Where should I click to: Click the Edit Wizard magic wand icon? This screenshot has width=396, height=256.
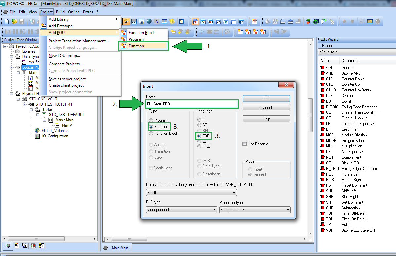pos(127,22)
